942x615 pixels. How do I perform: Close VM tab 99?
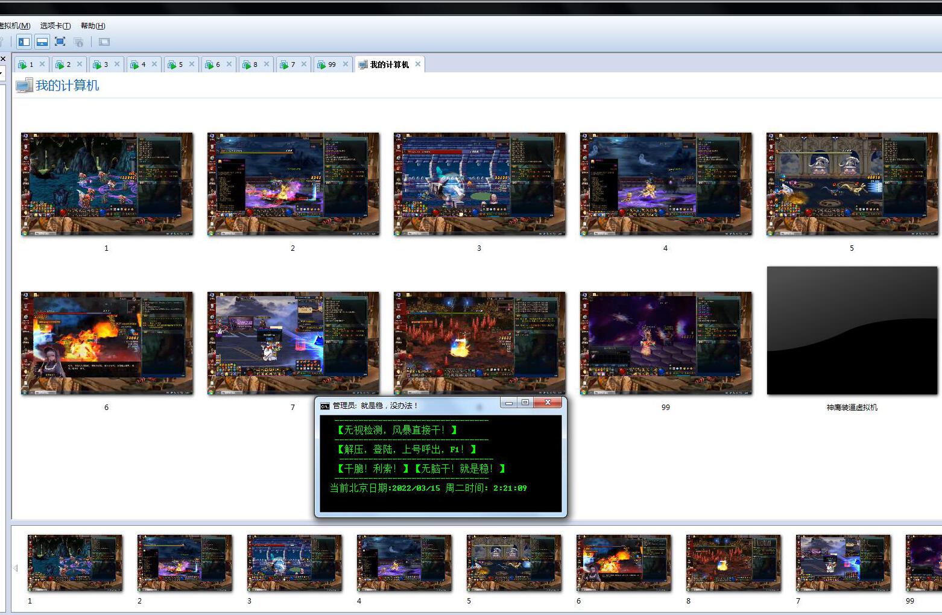click(346, 64)
